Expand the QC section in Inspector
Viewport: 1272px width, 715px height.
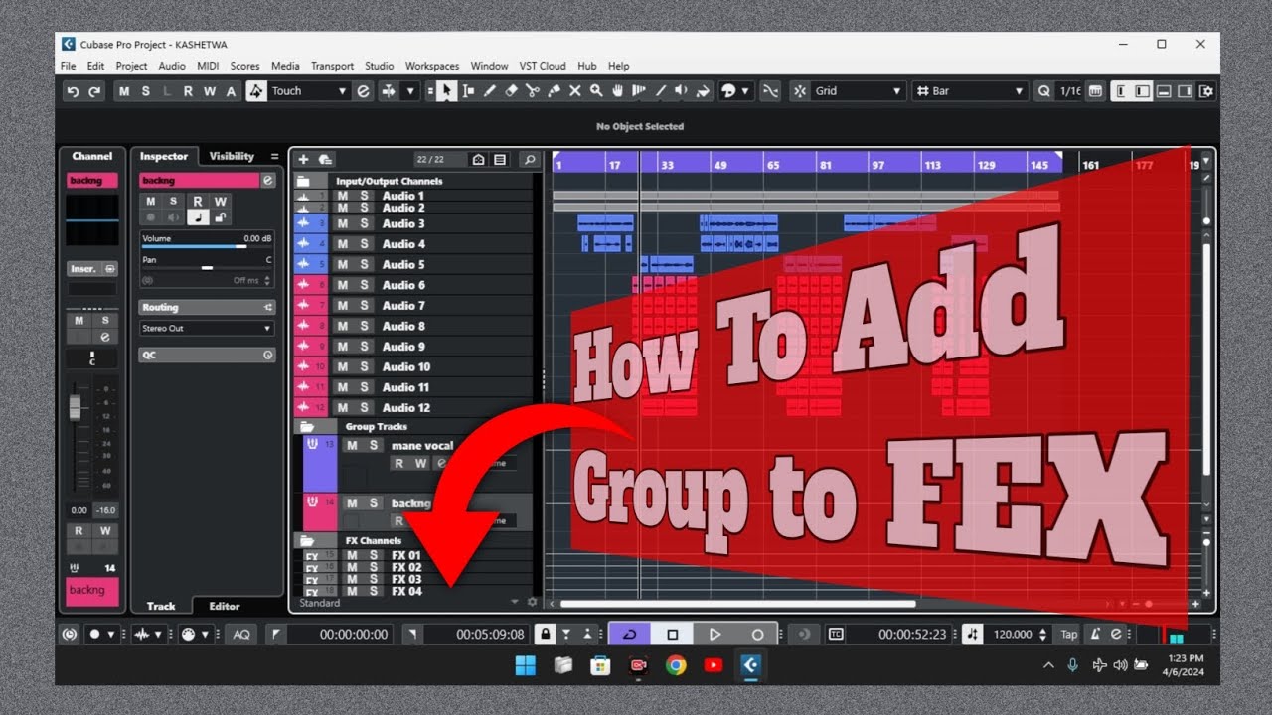207,355
